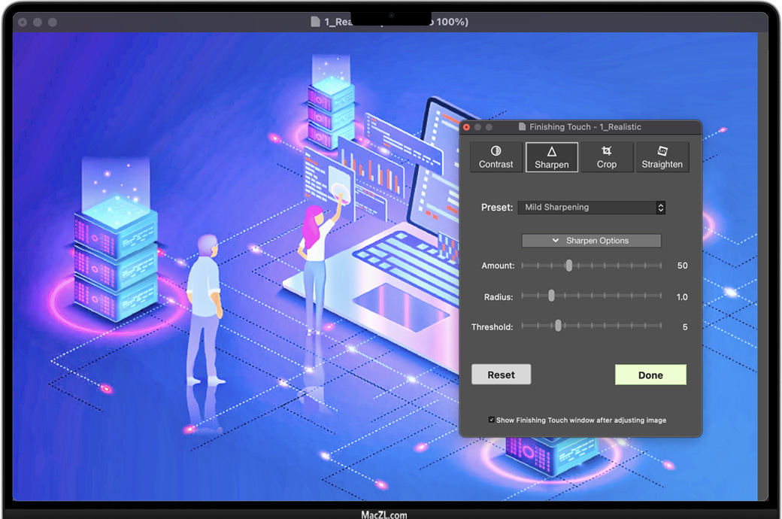This screenshot has height=519, width=782.
Task: Confirm changes with the Done button
Action: (650, 375)
